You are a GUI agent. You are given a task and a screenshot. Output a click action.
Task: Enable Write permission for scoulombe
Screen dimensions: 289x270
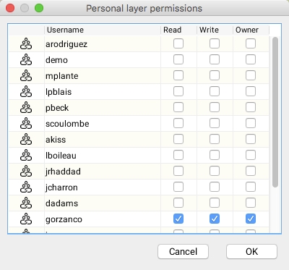click(215, 123)
